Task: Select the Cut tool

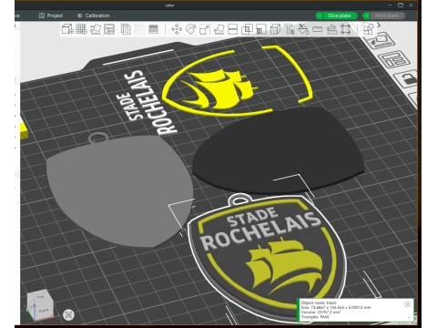Action: [233, 29]
